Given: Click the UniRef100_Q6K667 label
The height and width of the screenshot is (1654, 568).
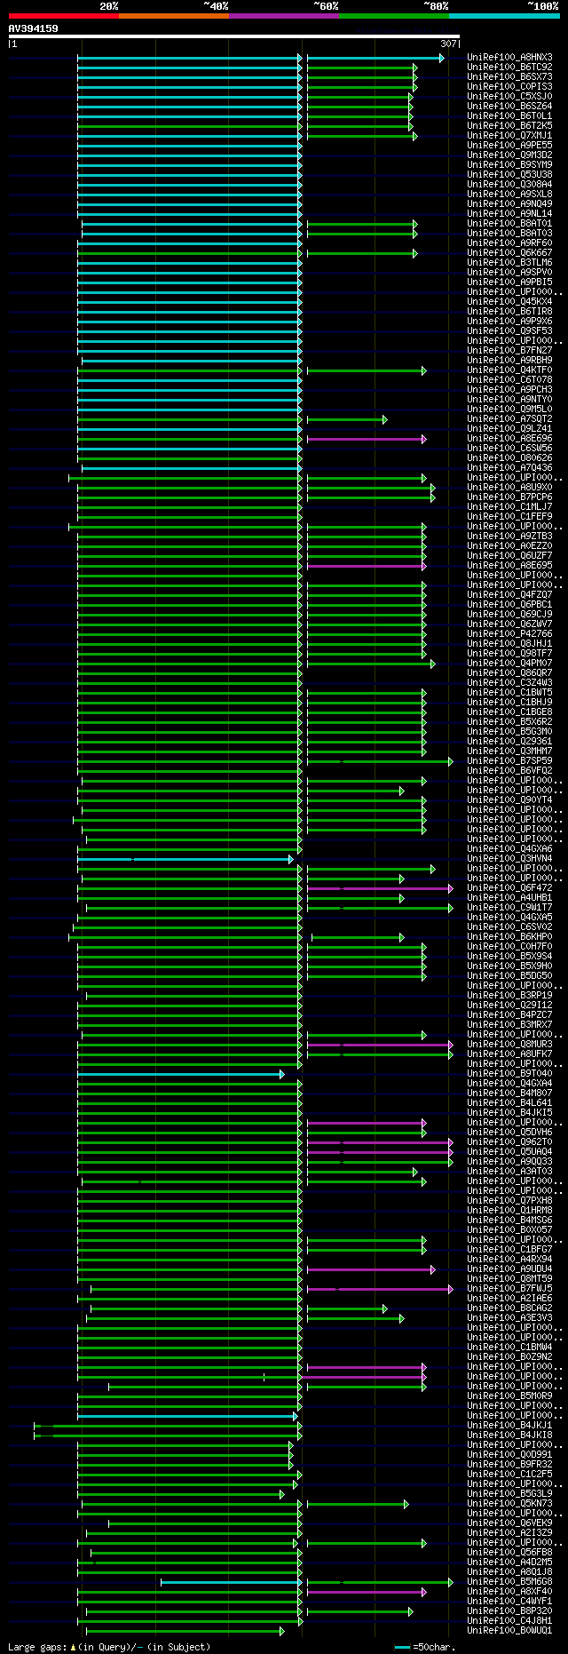Looking at the screenshot, I should pos(509,253).
